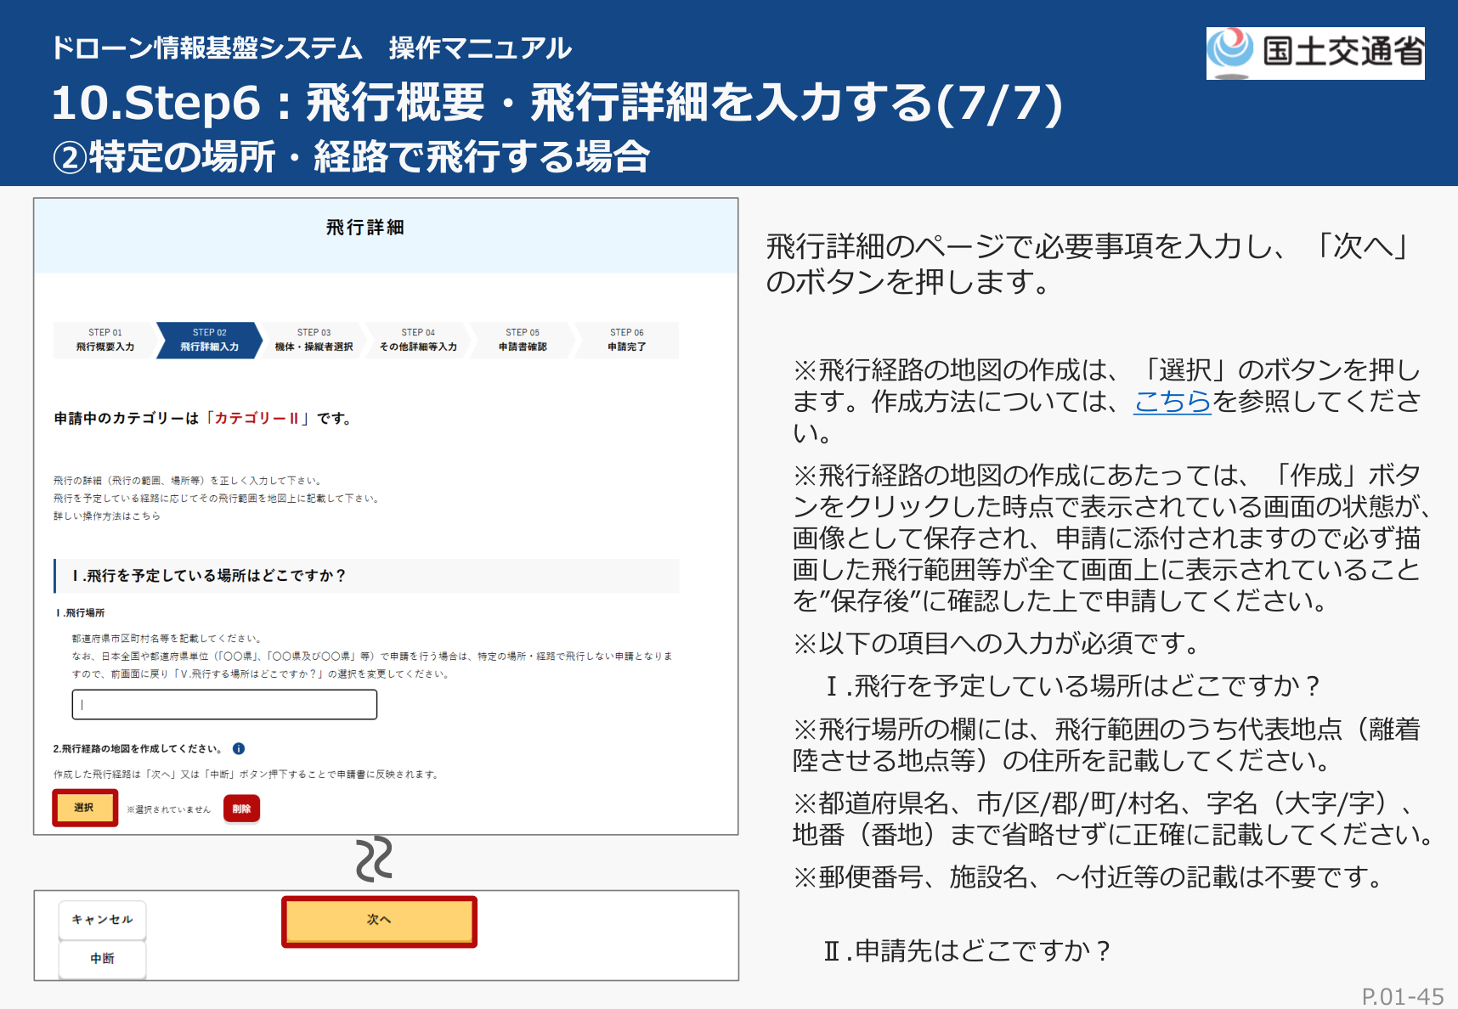This screenshot has height=1009, width=1458.
Task: Select STEP 04 その他詳細等入力 step
Action: (418, 340)
